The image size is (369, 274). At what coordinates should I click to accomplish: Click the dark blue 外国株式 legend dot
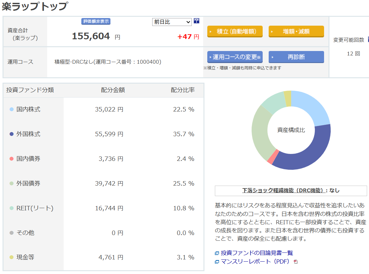tap(12, 134)
